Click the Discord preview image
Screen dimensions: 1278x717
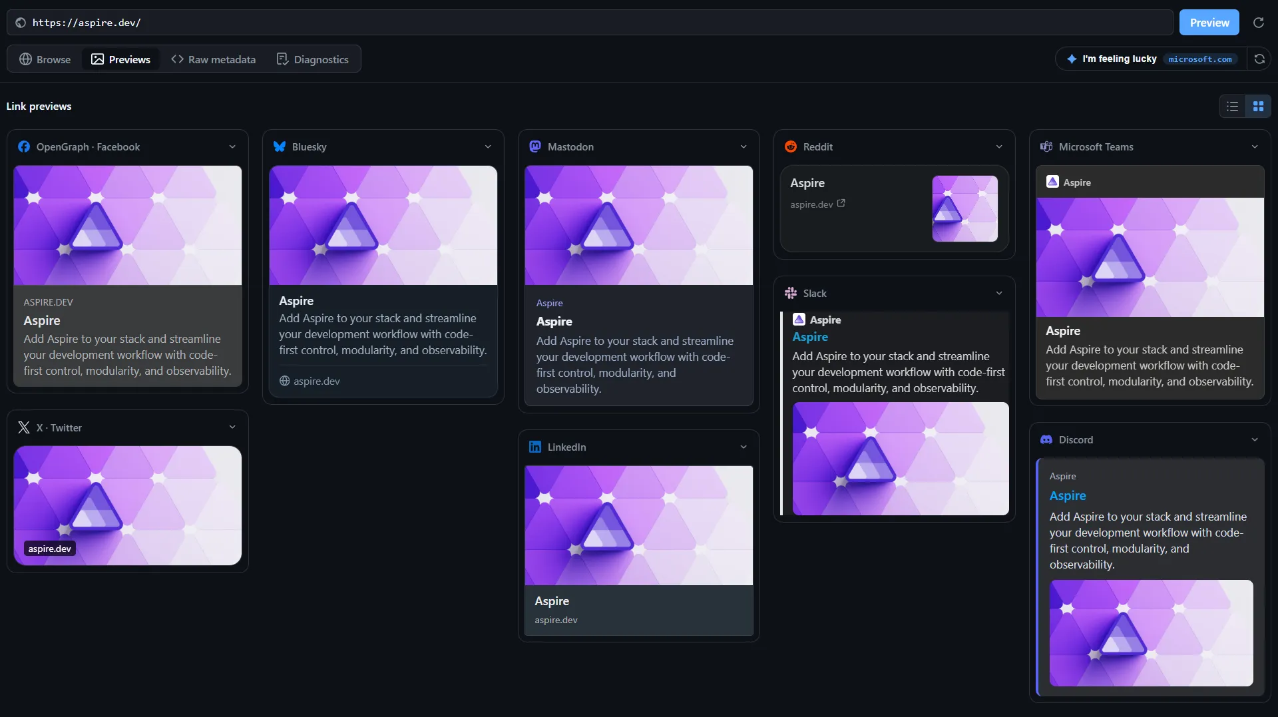click(x=1151, y=632)
